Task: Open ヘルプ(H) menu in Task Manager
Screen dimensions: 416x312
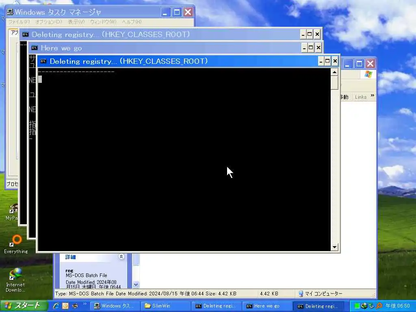Action: [x=132, y=22]
